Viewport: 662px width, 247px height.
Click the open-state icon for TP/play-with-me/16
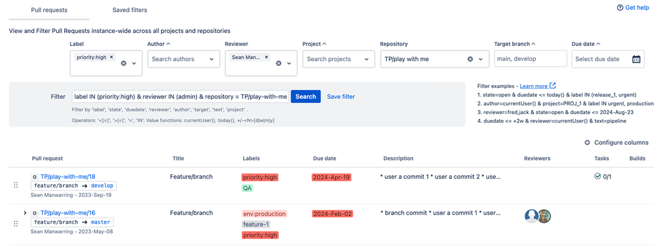point(35,213)
